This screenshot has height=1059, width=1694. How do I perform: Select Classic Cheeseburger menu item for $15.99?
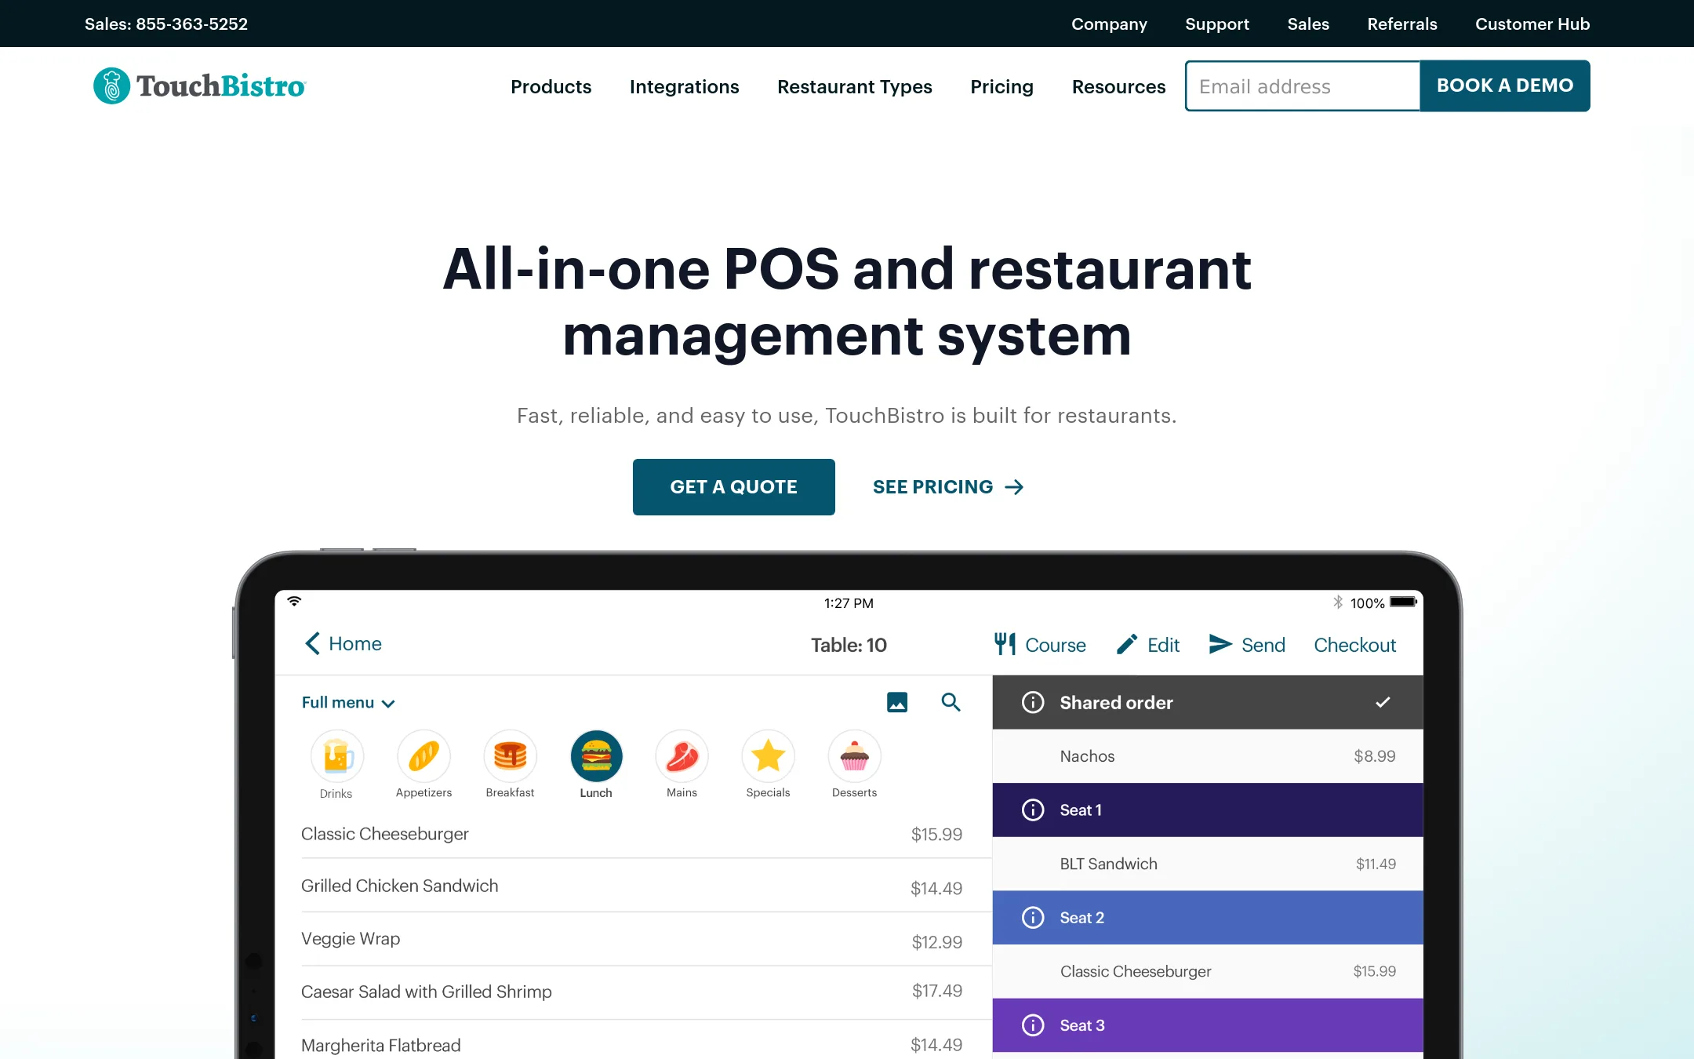[x=632, y=833]
